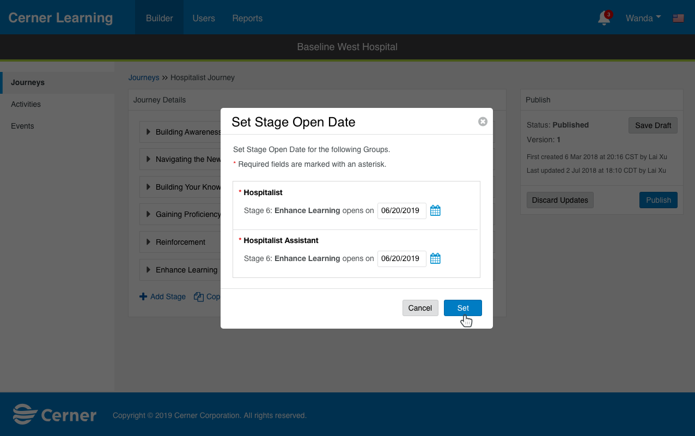This screenshot has height=436, width=695.
Task: Click the Publish button
Action: (x=659, y=200)
